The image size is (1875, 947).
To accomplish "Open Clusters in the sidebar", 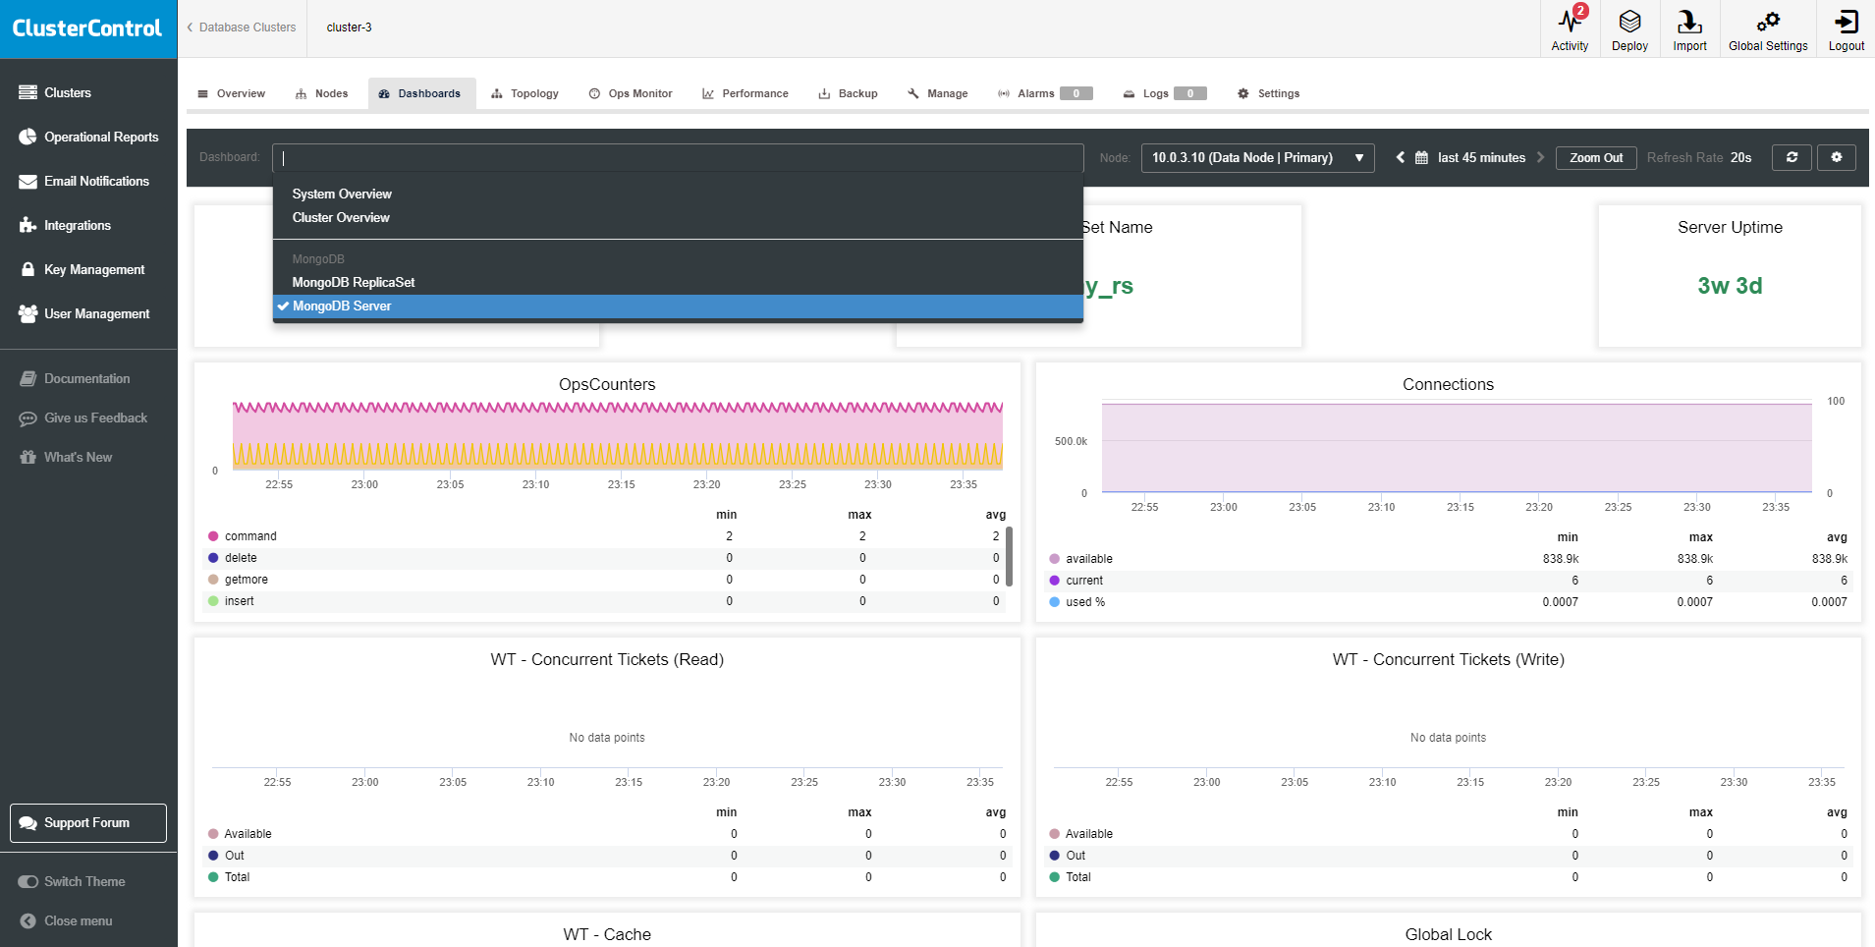I will [x=67, y=92].
